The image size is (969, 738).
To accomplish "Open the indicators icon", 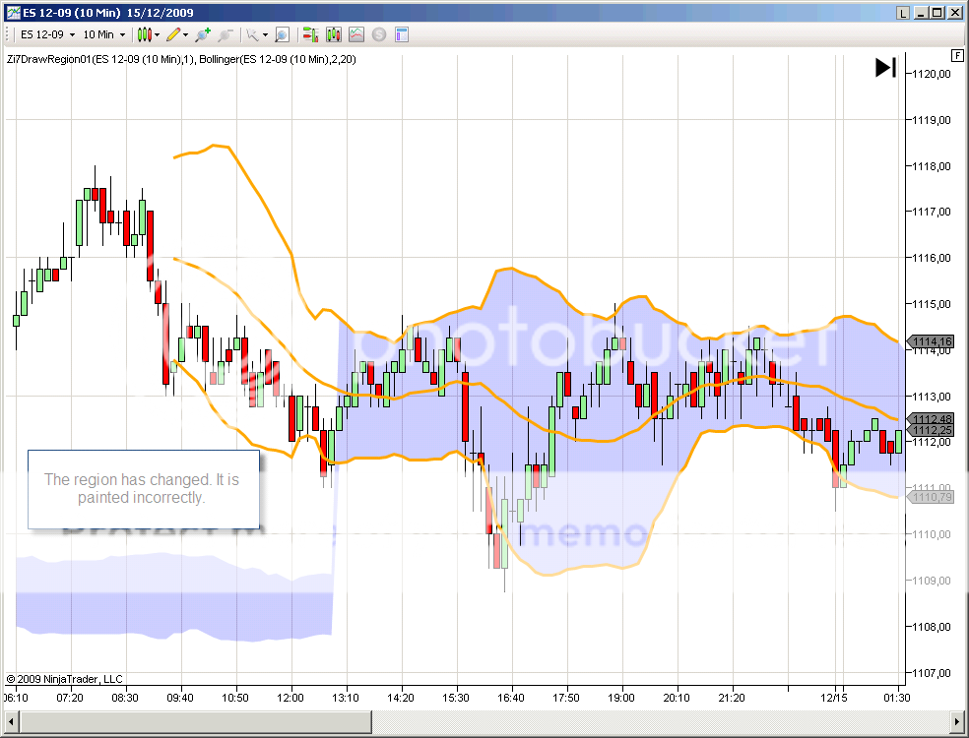I will (x=356, y=34).
